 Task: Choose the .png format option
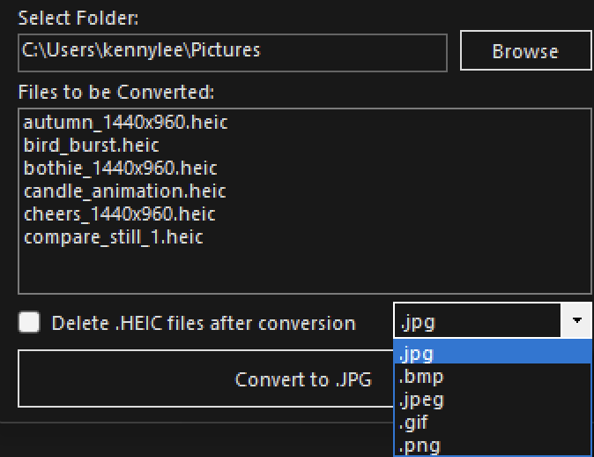(x=492, y=445)
